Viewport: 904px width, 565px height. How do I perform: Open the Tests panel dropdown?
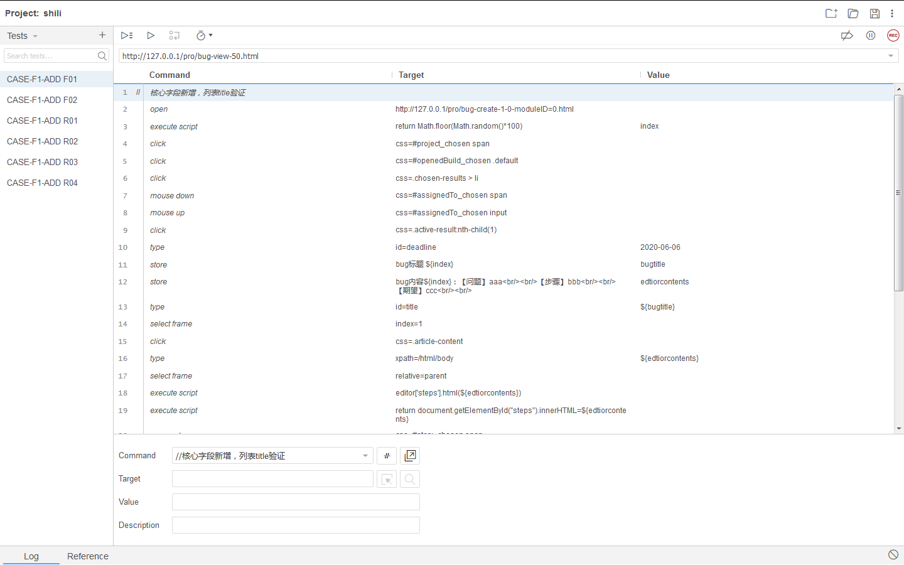(x=35, y=36)
